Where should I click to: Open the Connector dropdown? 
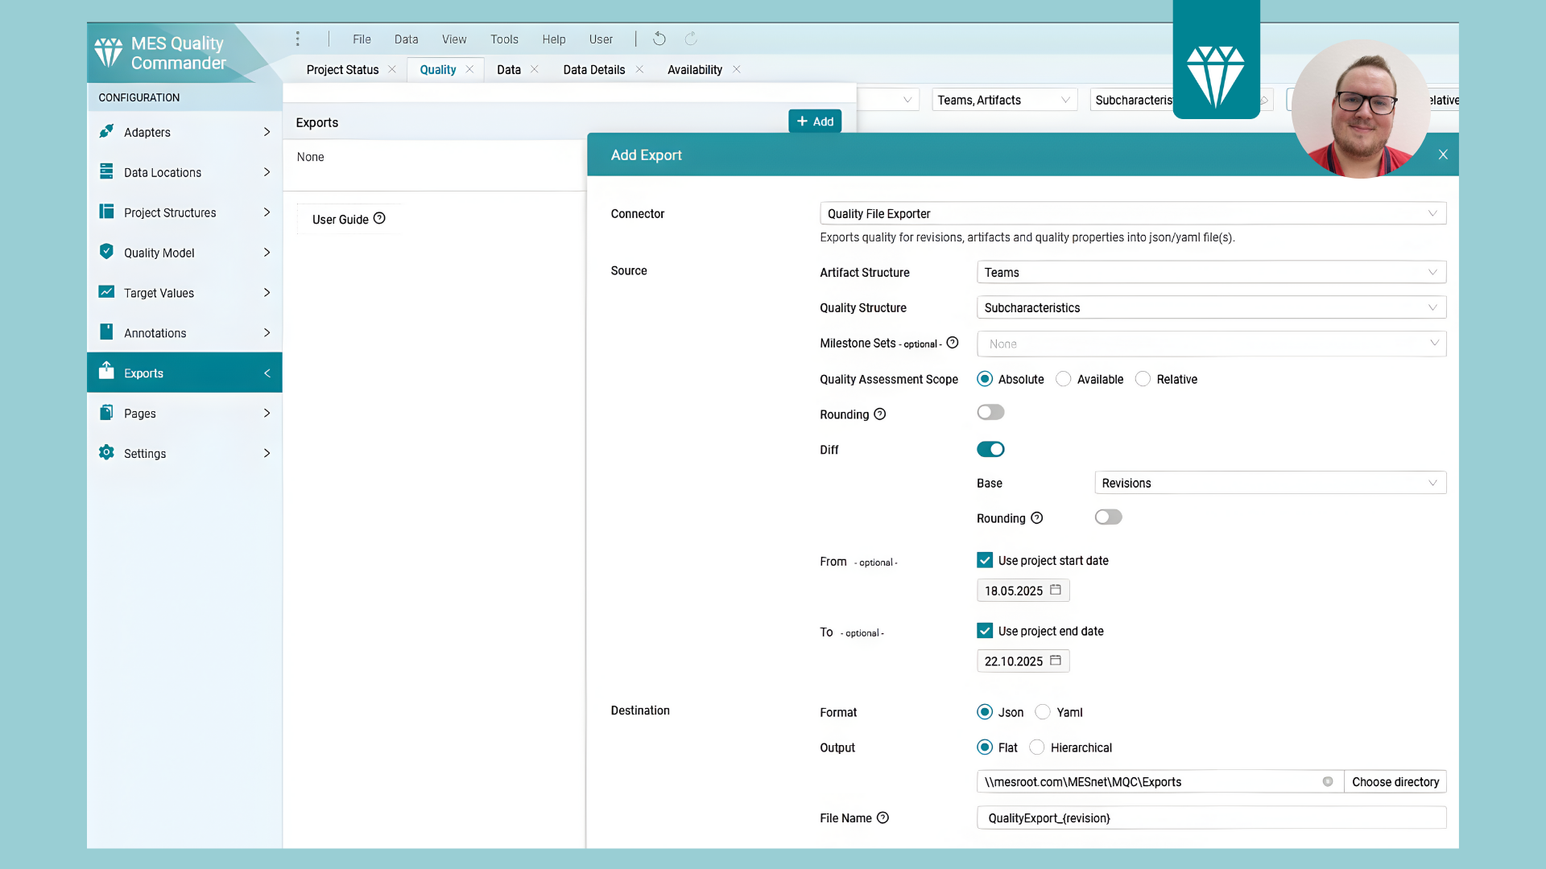[1132, 213]
